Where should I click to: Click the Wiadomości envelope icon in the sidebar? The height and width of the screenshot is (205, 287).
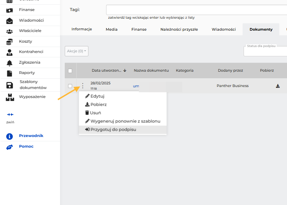coord(10,21)
